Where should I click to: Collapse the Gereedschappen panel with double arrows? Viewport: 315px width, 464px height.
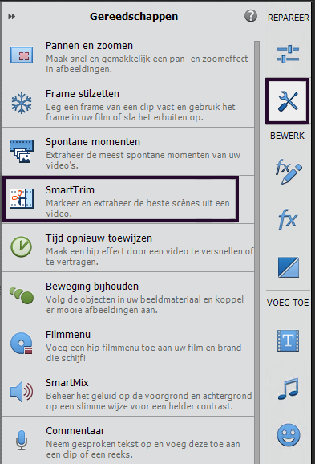tap(11, 16)
